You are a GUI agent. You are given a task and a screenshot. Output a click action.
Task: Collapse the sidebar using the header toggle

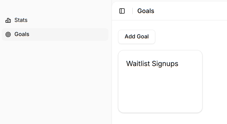point(122,11)
